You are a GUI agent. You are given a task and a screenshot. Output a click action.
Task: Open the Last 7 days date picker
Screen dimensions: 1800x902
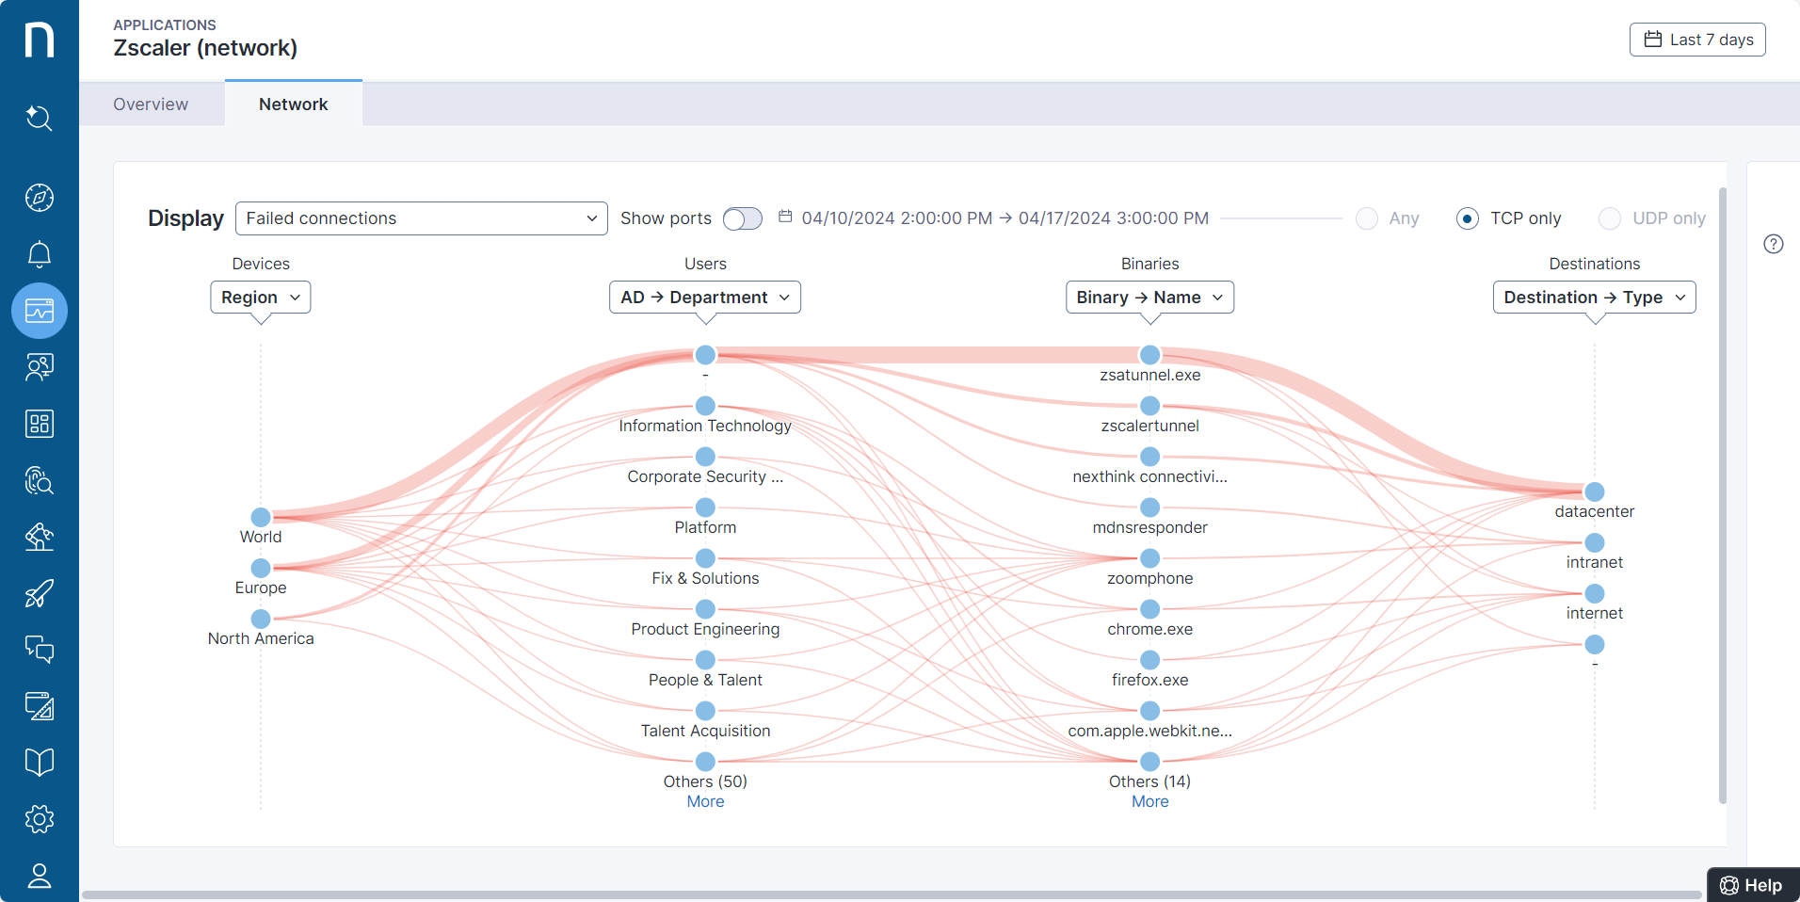tap(1697, 39)
